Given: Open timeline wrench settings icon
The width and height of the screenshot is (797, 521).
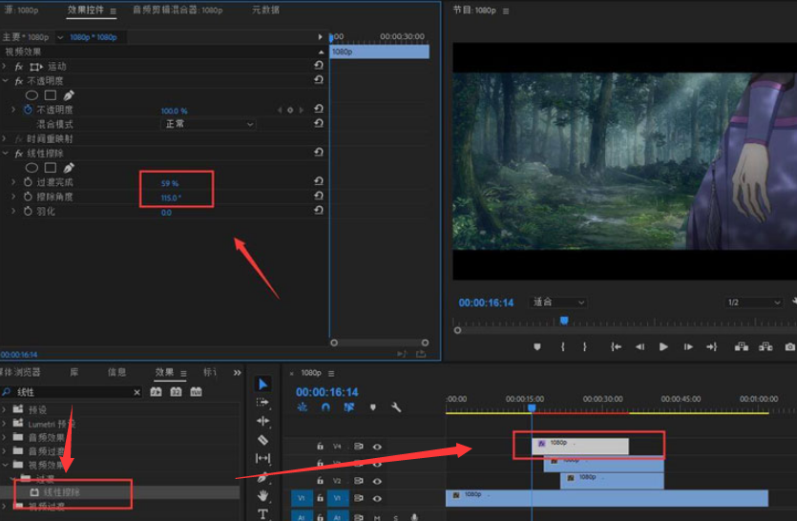Looking at the screenshot, I should click(396, 407).
